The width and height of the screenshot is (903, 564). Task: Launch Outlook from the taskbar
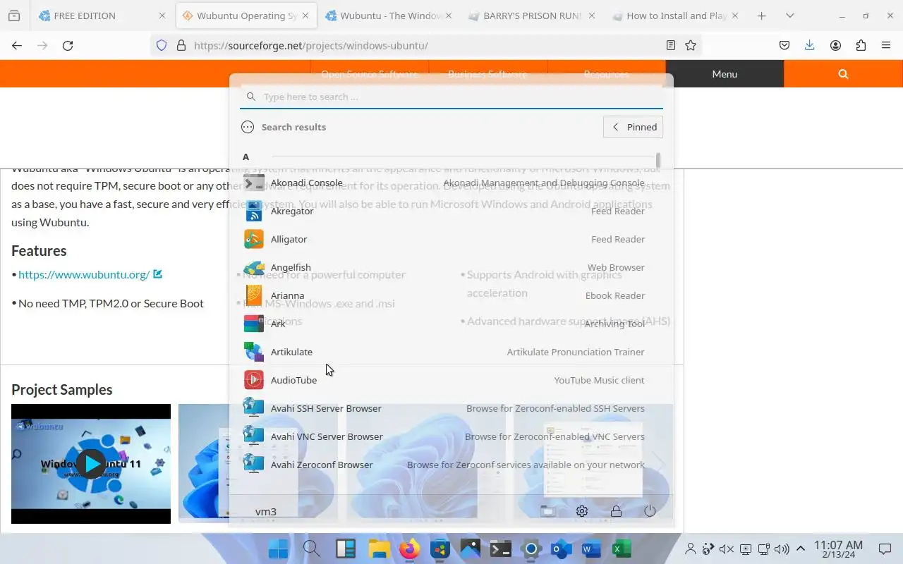point(562,548)
